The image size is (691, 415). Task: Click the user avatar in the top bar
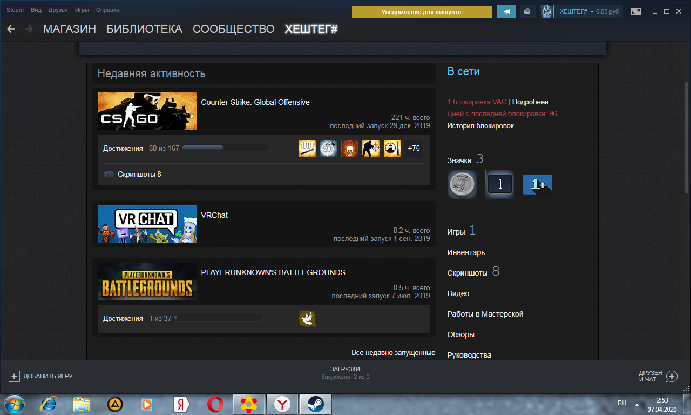[x=547, y=11]
